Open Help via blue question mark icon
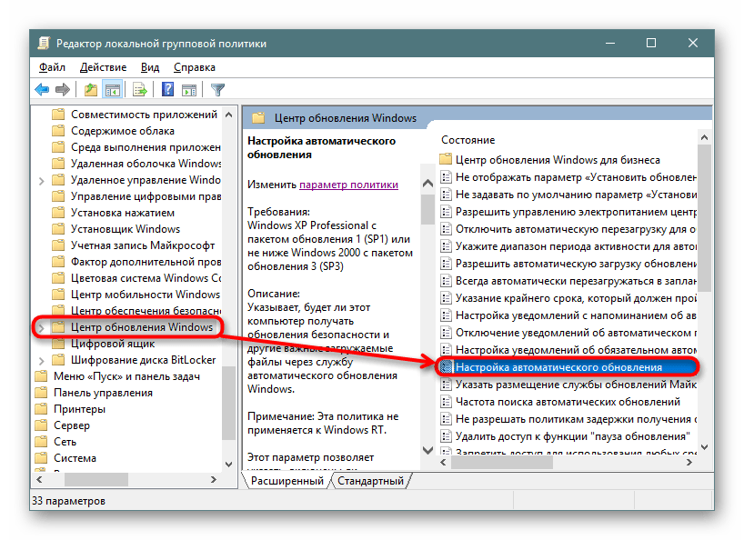The height and width of the screenshot is (540, 744). 168,89
